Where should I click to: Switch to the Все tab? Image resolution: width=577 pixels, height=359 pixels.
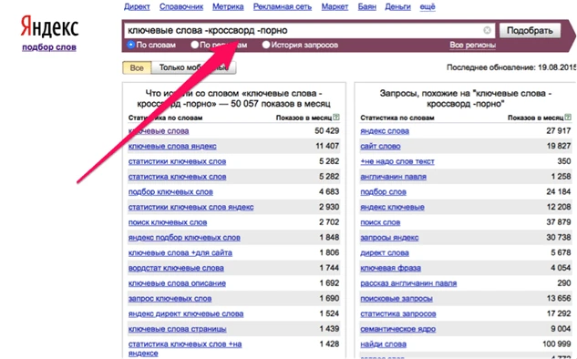137,67
